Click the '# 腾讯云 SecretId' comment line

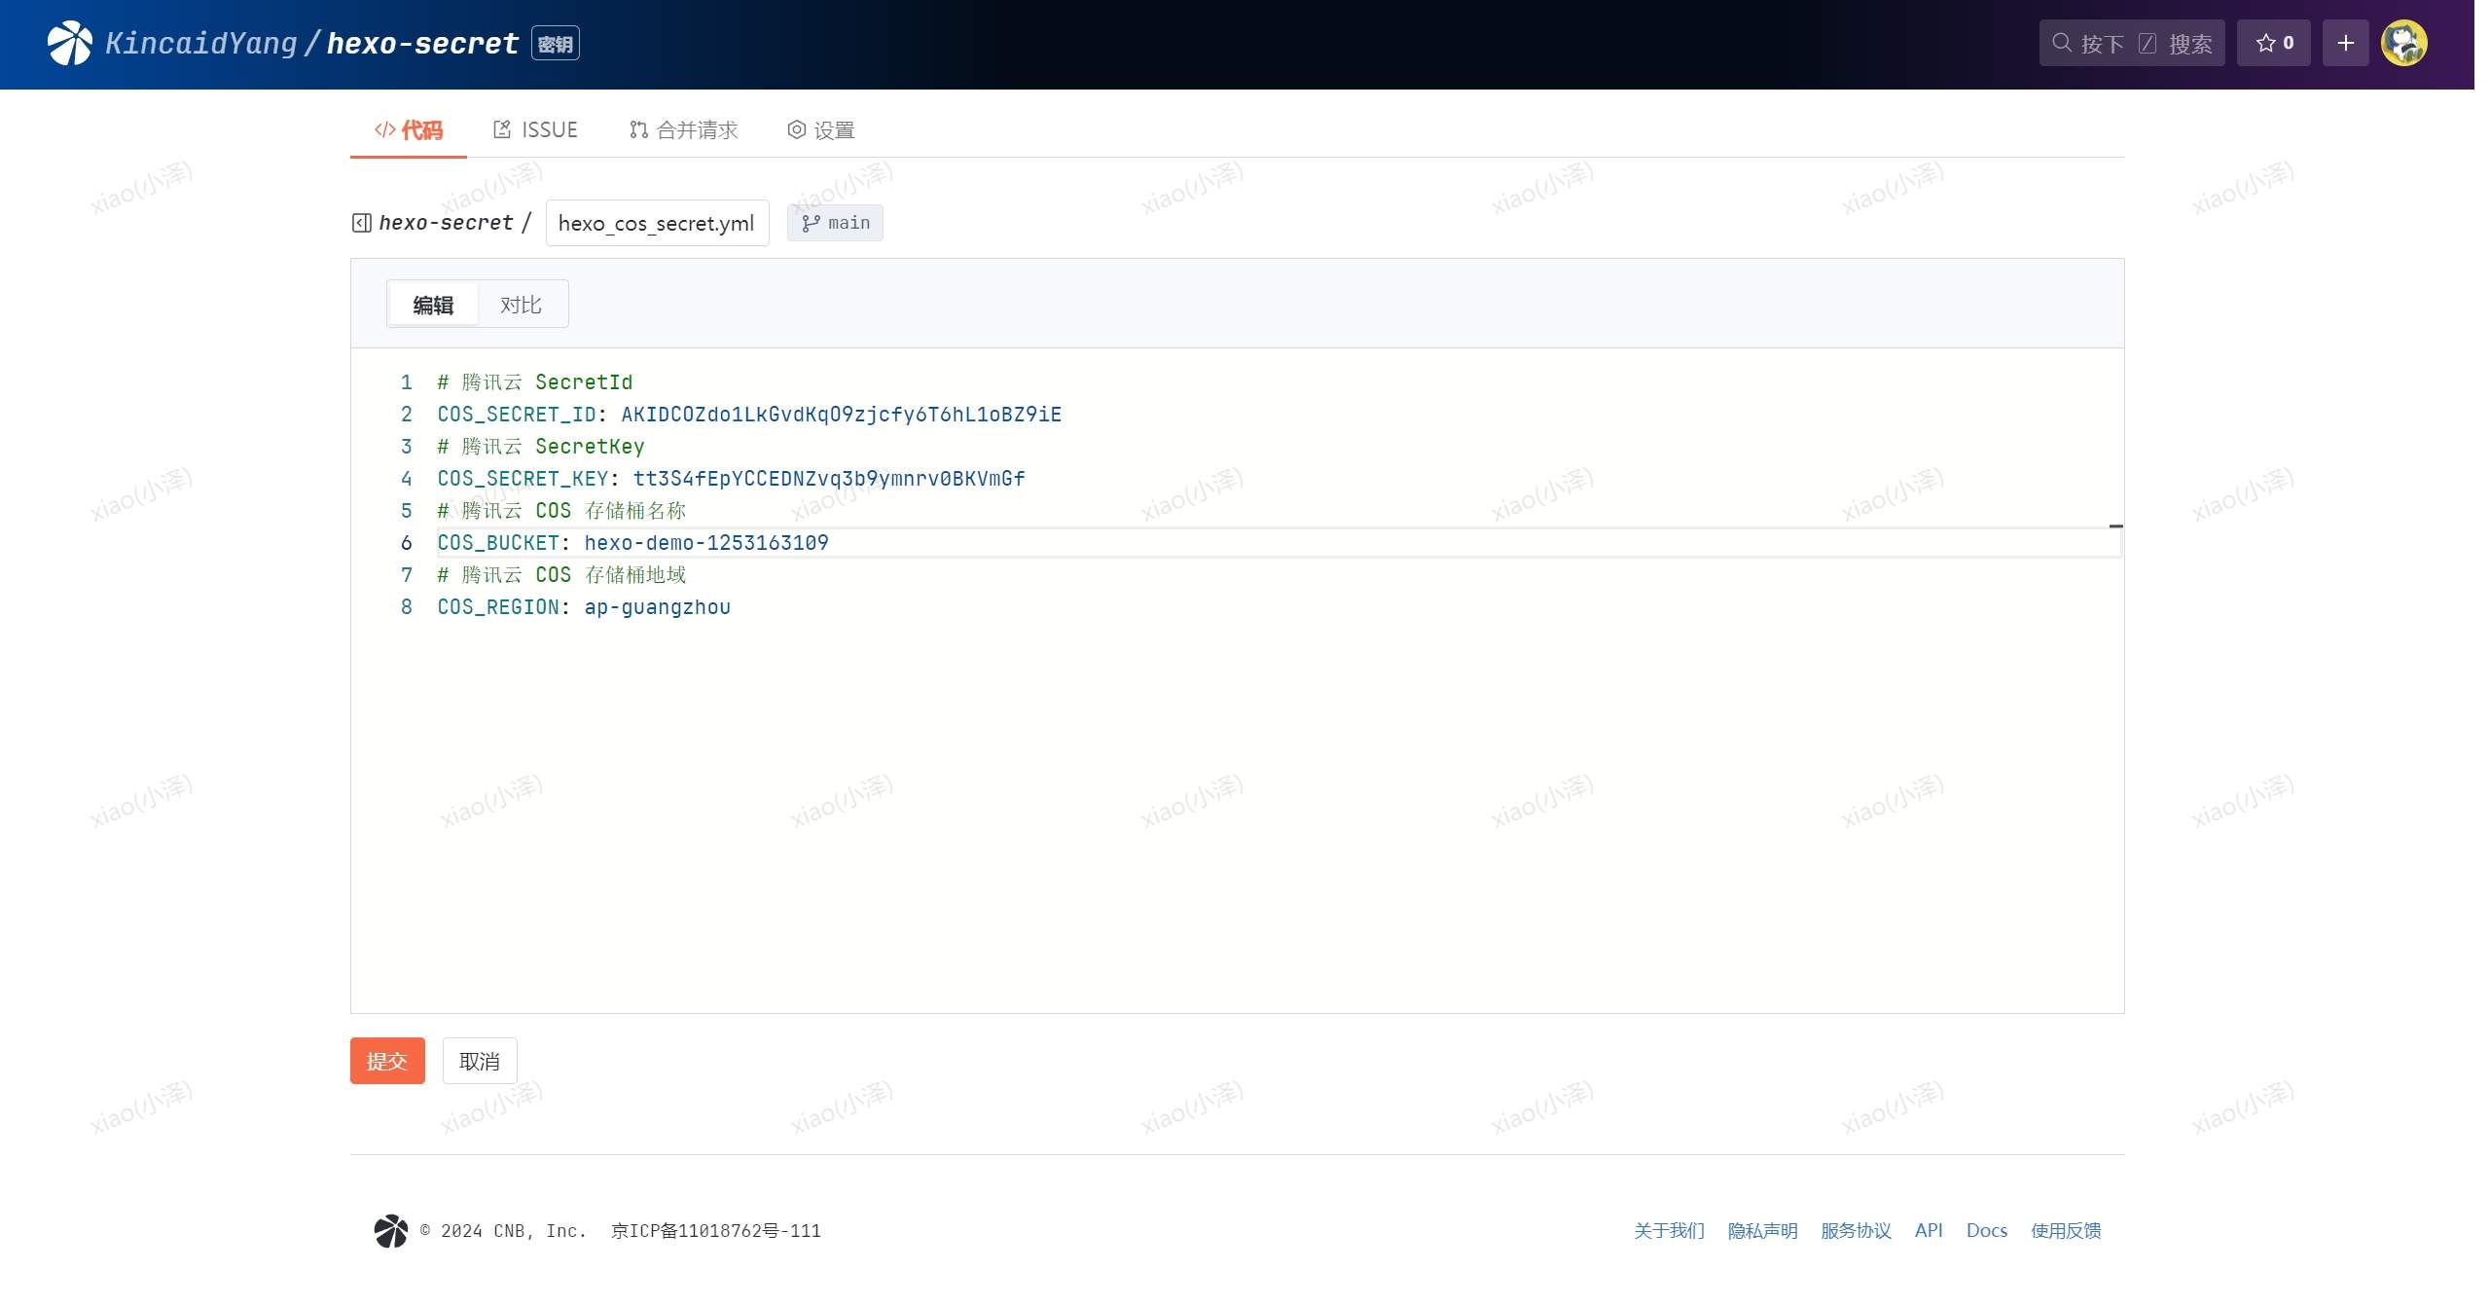[535, 382]
